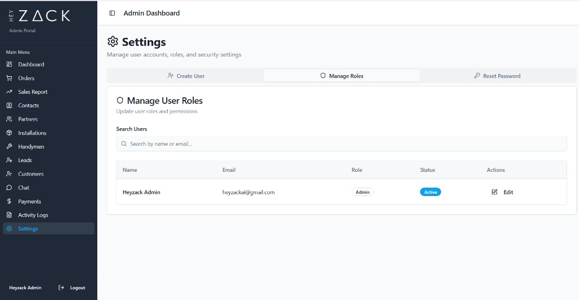Switch to the Reset Password tab
Viewport: 579px width, 300px height.
[497, 76]
